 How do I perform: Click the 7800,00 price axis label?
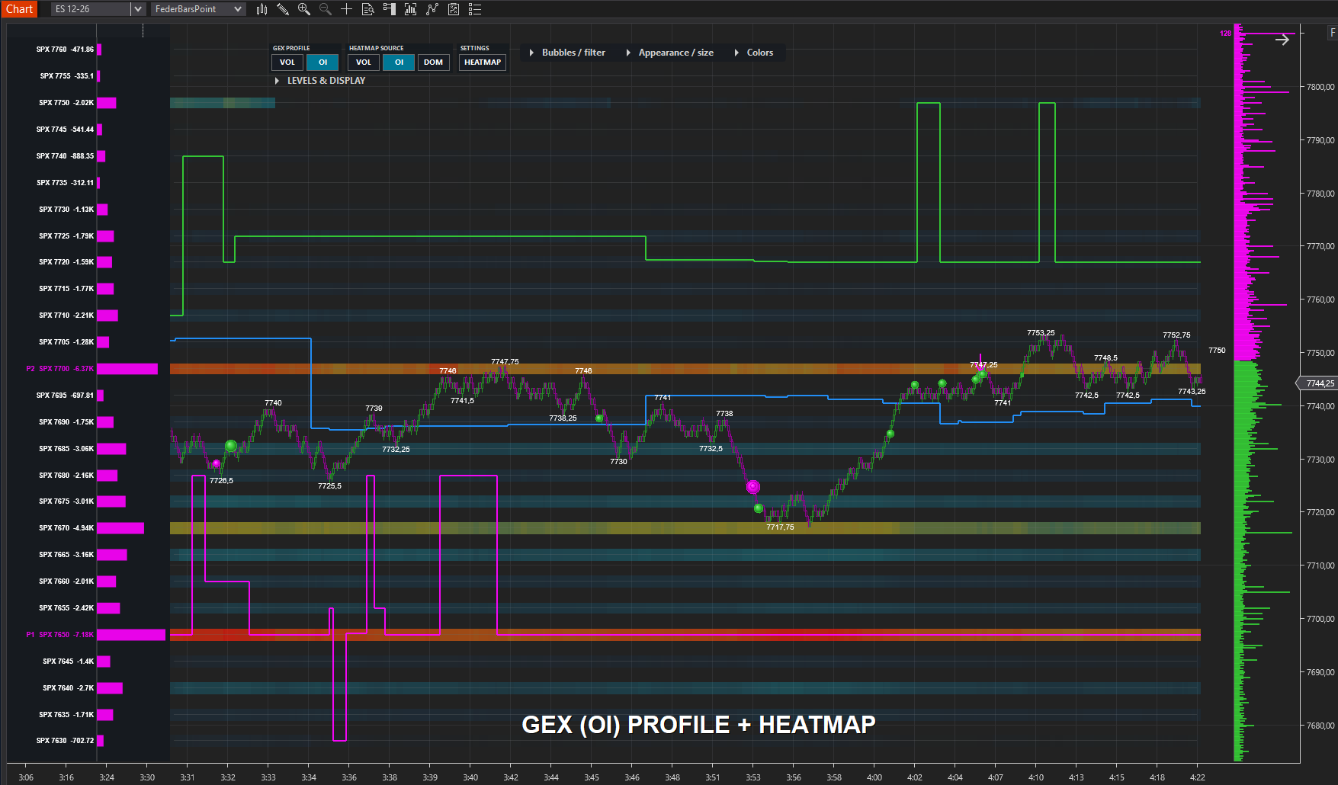click(x=1320, y=87)
